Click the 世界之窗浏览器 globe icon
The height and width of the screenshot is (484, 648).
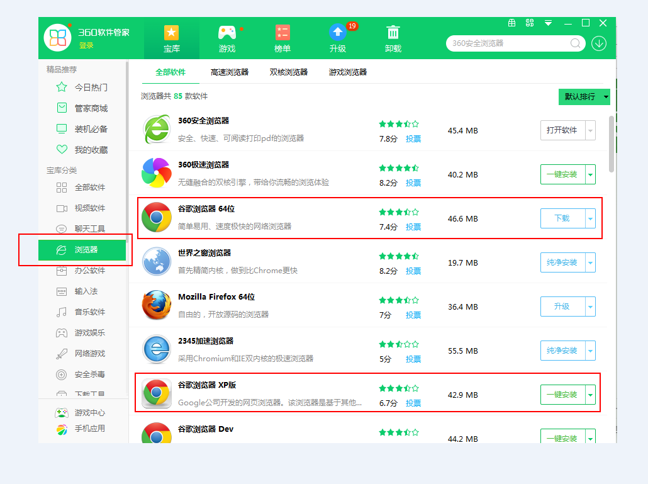[157, 262]
